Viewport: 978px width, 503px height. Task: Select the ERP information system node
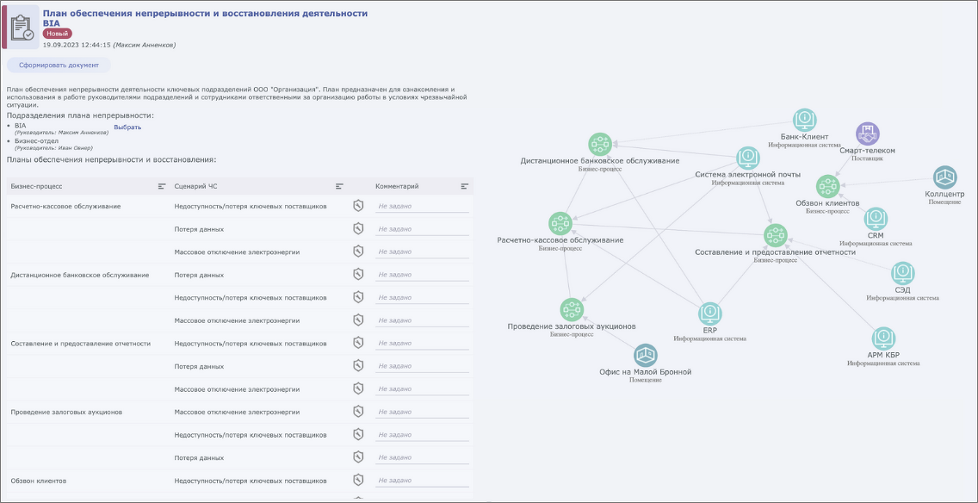coord(709,313)
